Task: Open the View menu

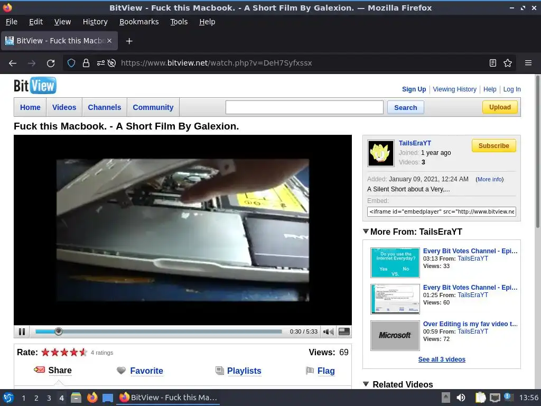Action: (x=62, y=22)
